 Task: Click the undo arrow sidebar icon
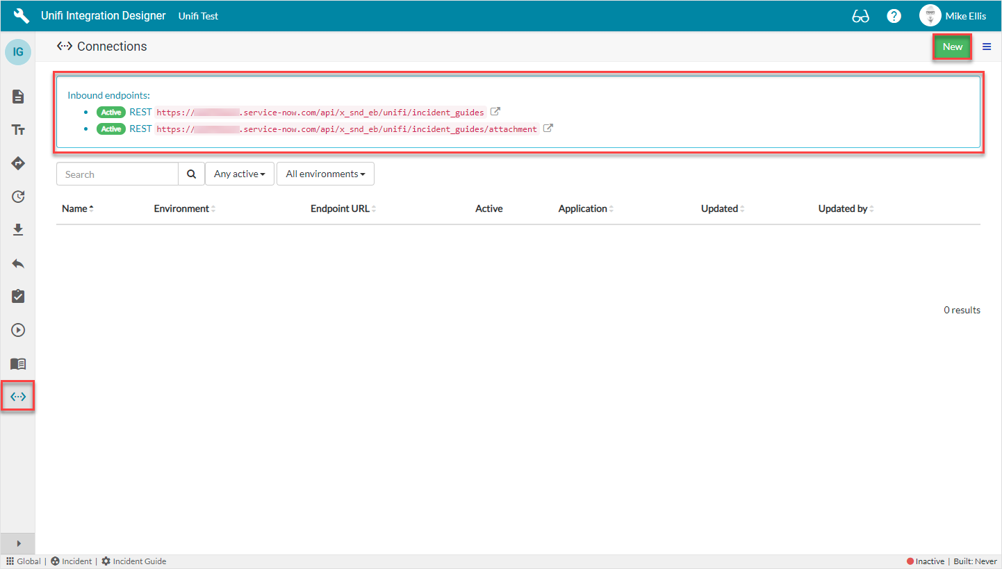click(17, 263)
